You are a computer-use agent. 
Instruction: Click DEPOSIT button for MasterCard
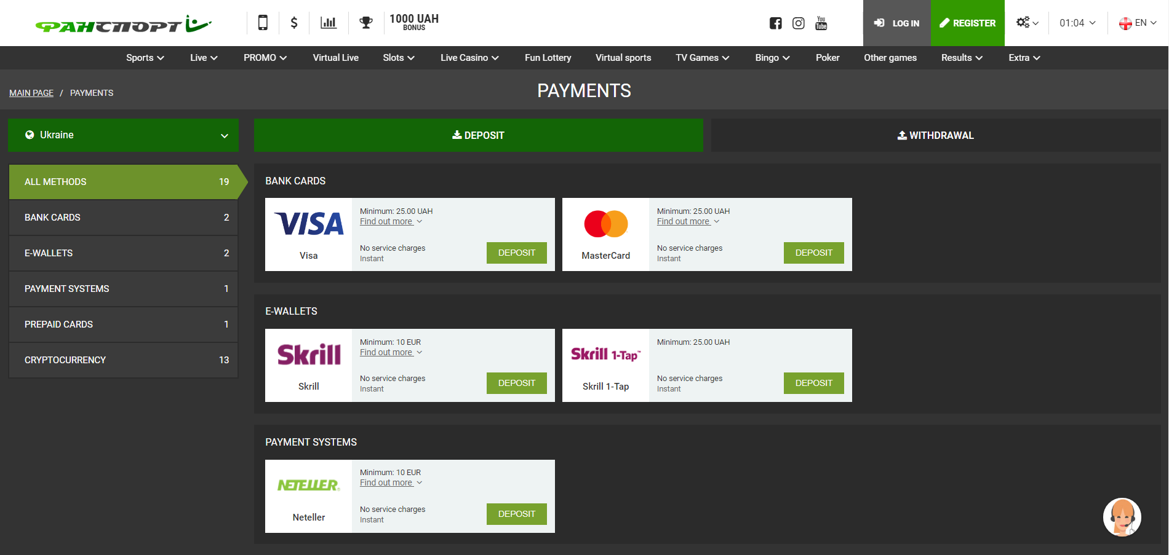[814, 253]
